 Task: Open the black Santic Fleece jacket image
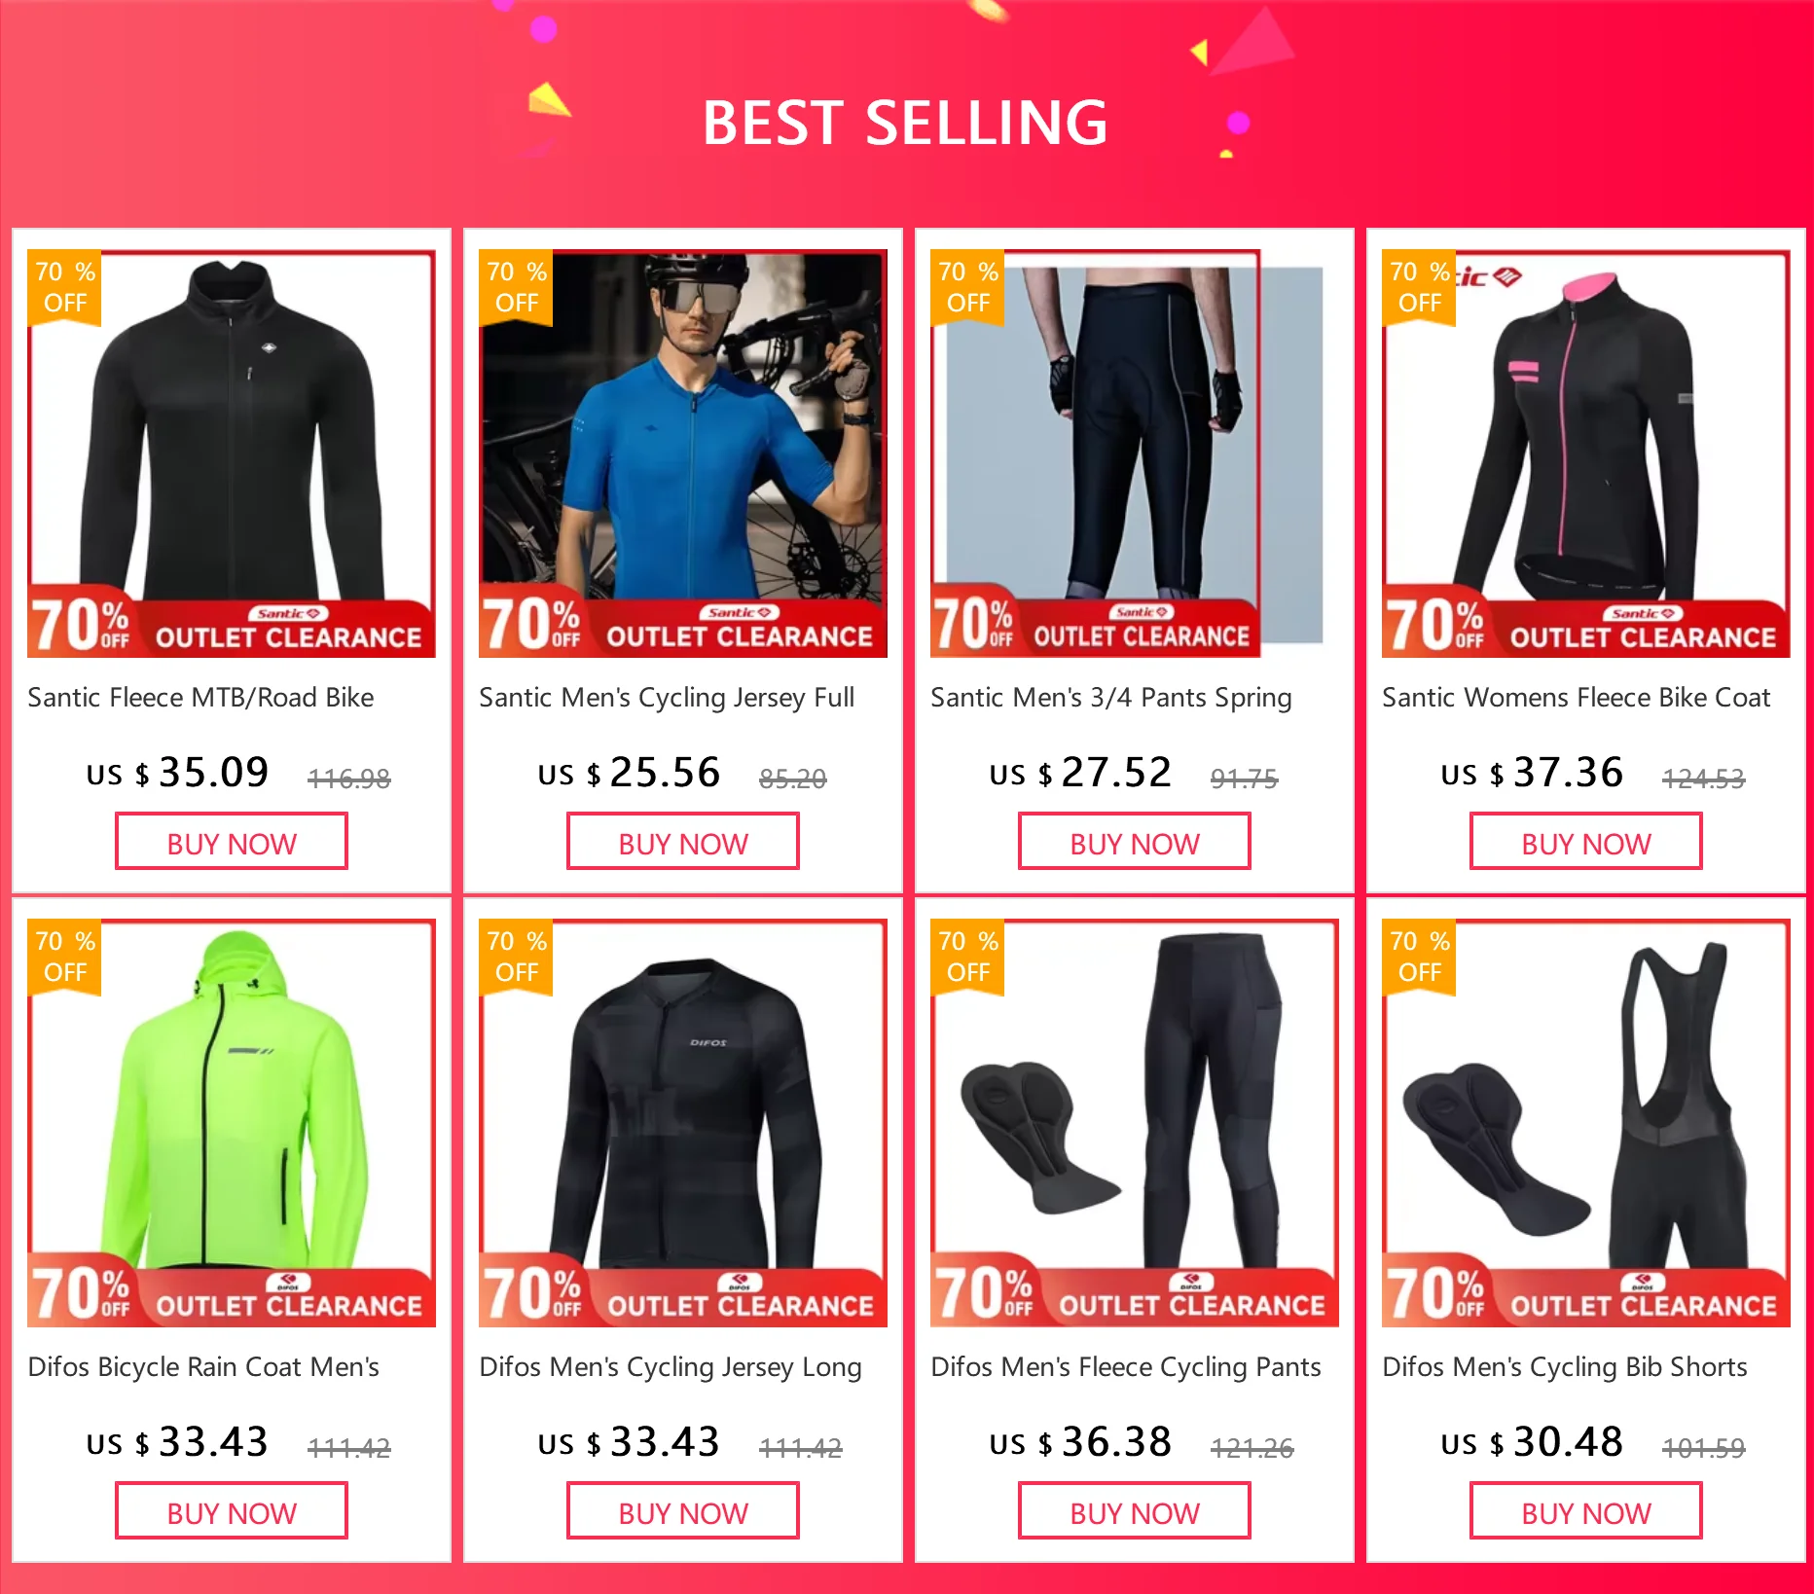coord(232,453)
